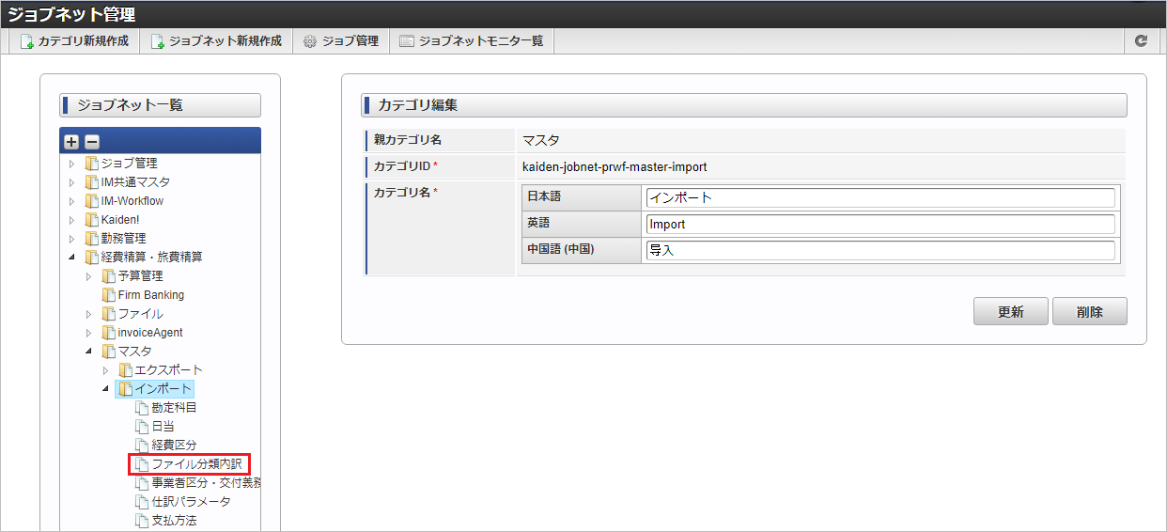This screenshot has height=532, width=1167.
Task: Select the Firm Banking tree item
Action: (151, 295)
